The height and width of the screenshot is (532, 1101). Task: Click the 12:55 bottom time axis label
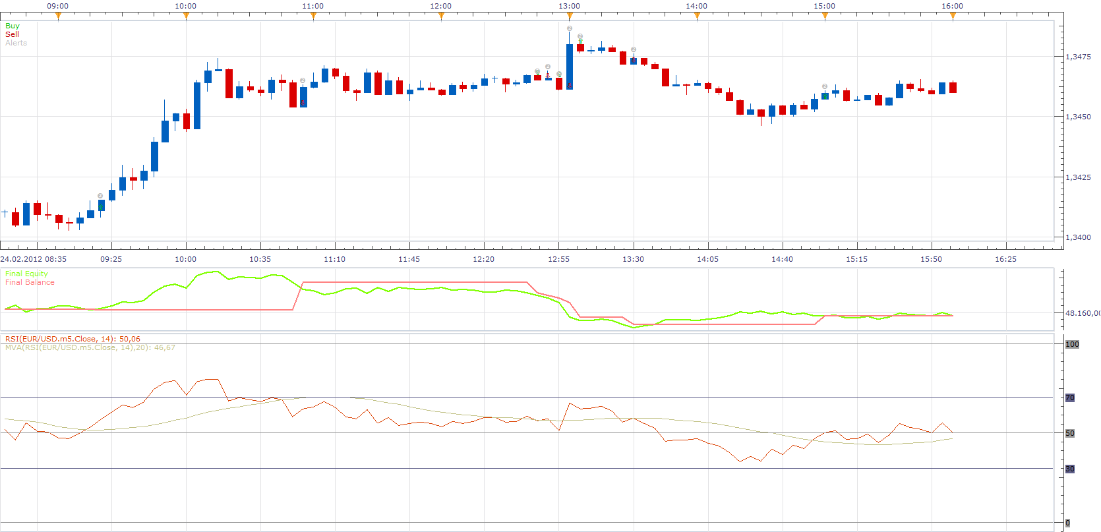point(558,259)
